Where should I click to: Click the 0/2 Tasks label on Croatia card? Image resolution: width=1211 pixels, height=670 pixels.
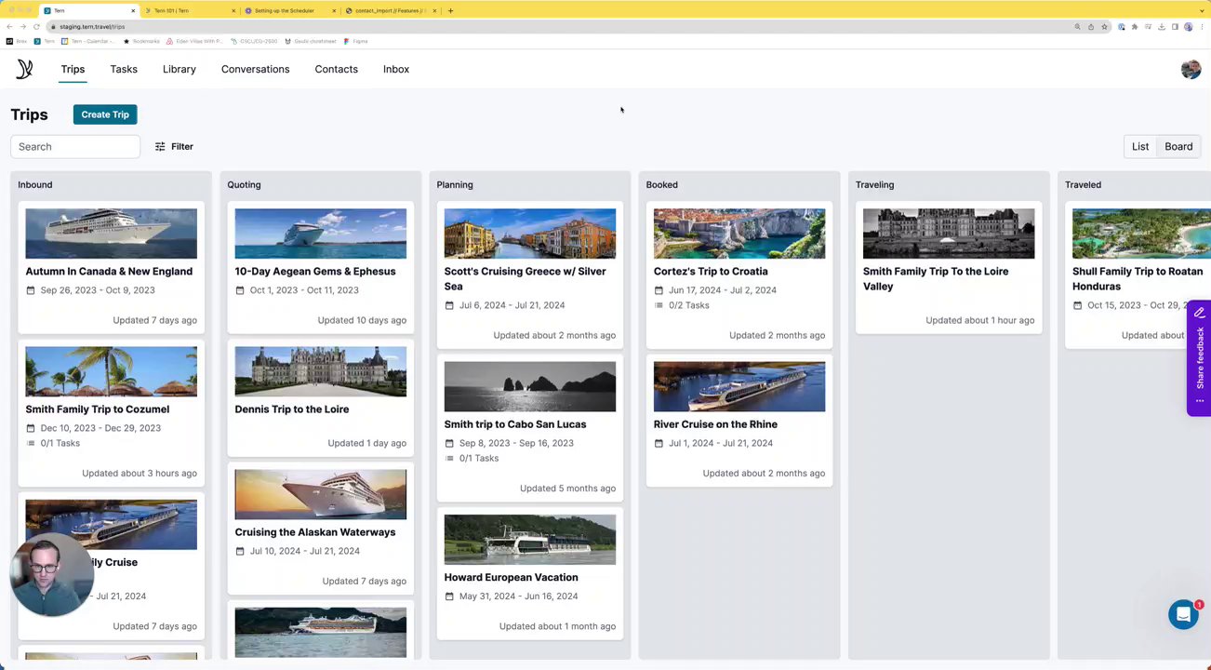pos(689,305)
